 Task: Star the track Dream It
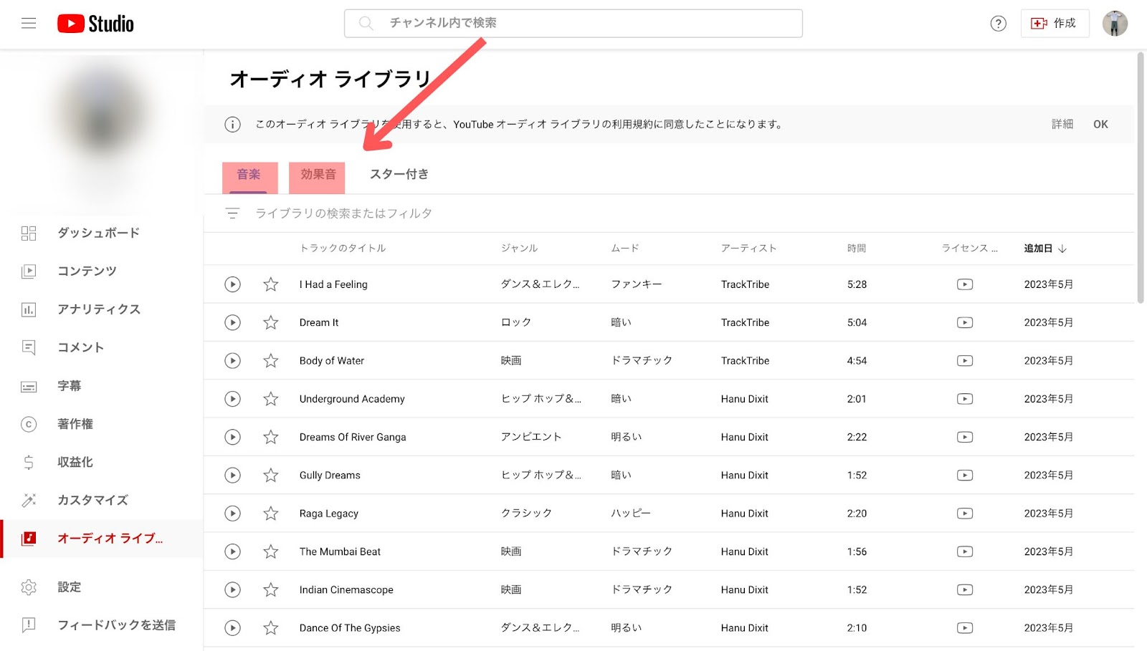pos(270,322)
